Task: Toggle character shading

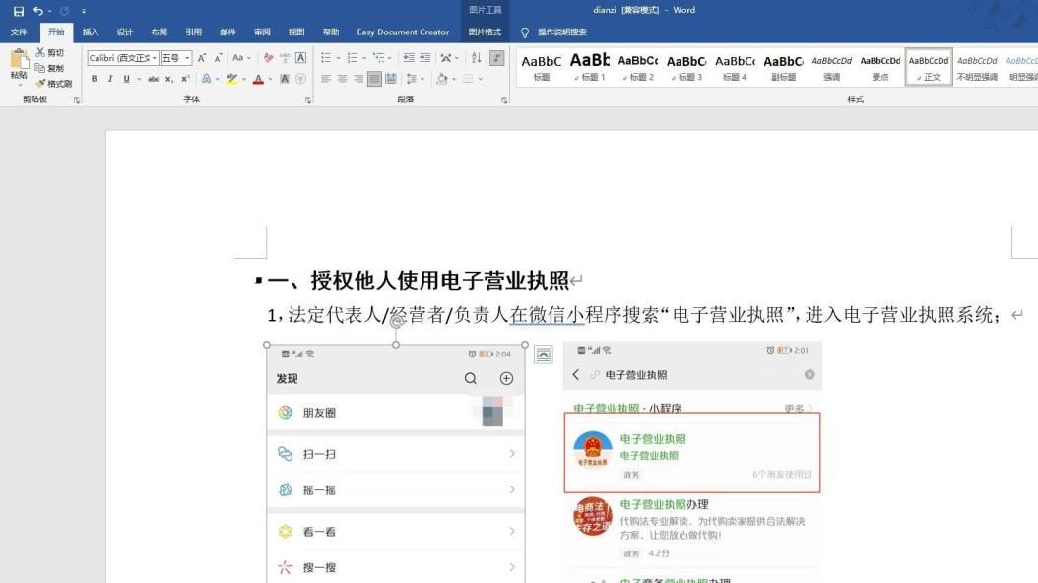Action: click(x=285, y=79)
